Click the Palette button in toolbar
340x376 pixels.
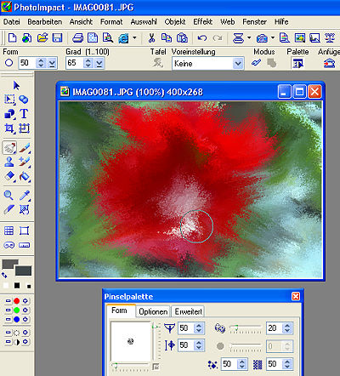click(297, 63)
